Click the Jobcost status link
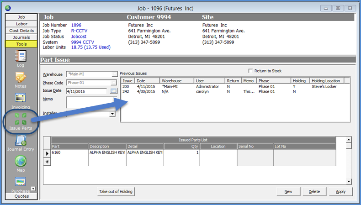The height and width of the screenshot is (205, 361). (x=79, y=37)
